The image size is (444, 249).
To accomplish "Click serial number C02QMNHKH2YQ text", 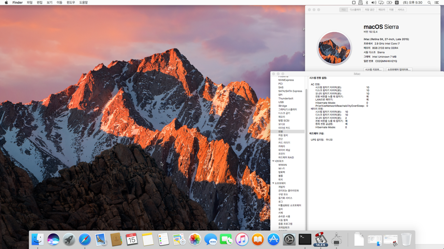I will (x=386, y=61).
